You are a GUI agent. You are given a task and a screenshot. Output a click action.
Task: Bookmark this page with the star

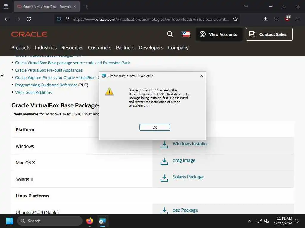point(235,19)
